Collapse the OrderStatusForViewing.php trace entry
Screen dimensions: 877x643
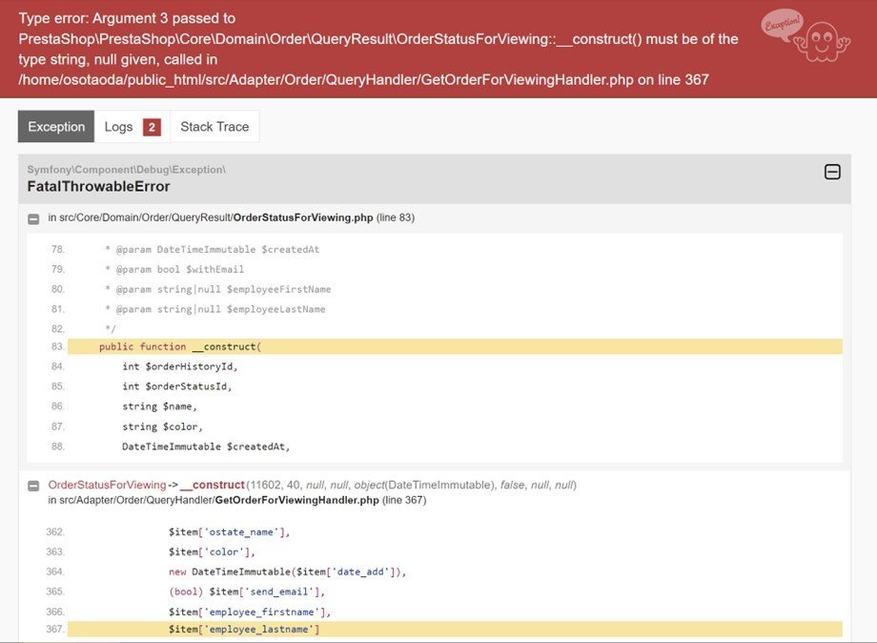pos(33,218)
